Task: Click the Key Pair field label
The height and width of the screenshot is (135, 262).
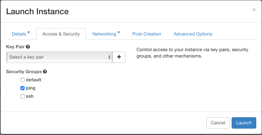Action: pos(15,47)
